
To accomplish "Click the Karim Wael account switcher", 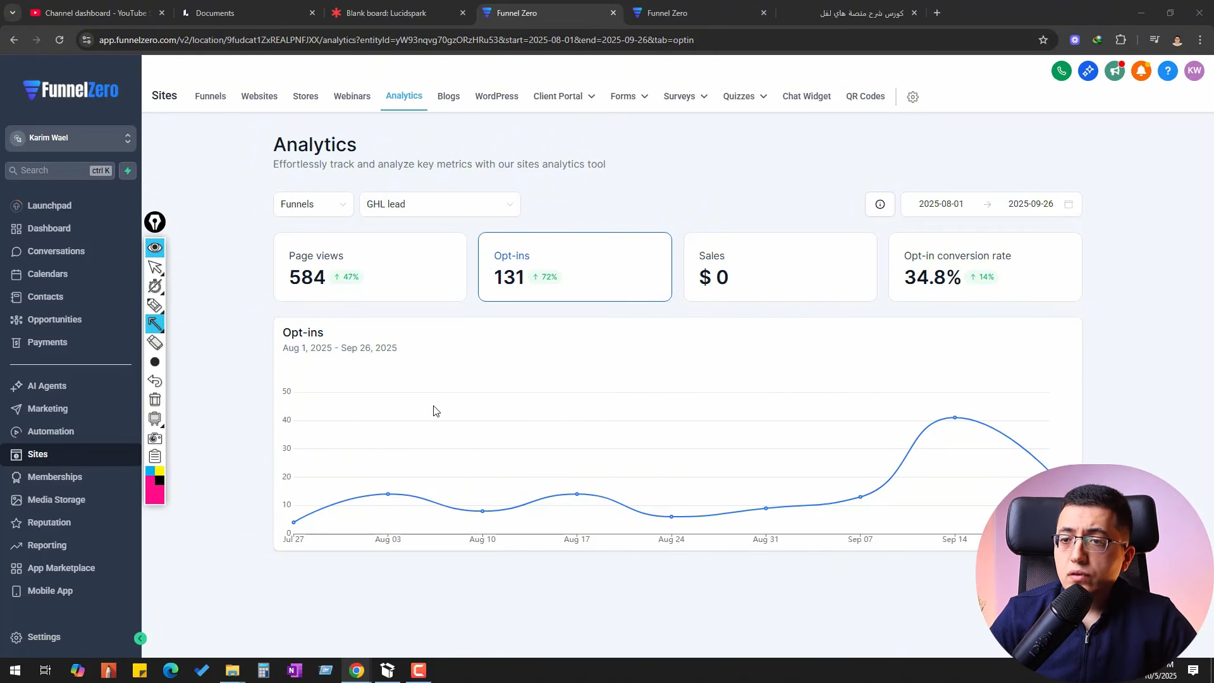I will (x=71, y=138).
